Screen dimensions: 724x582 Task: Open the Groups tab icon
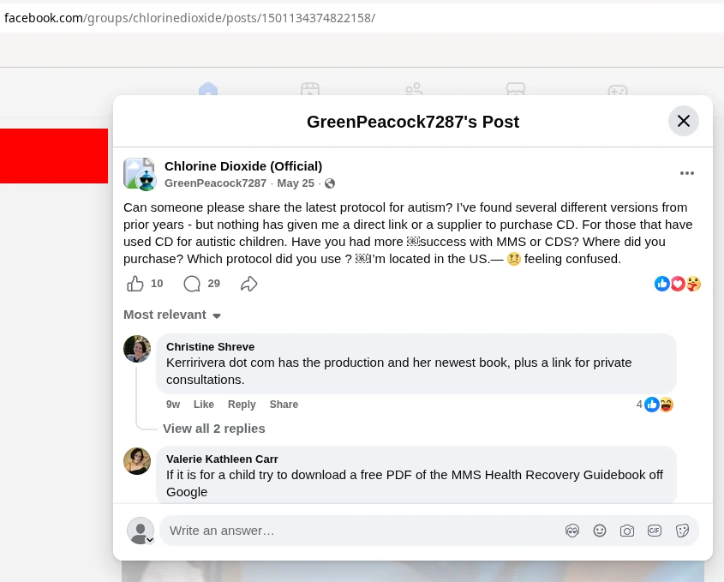coord(414,89)
